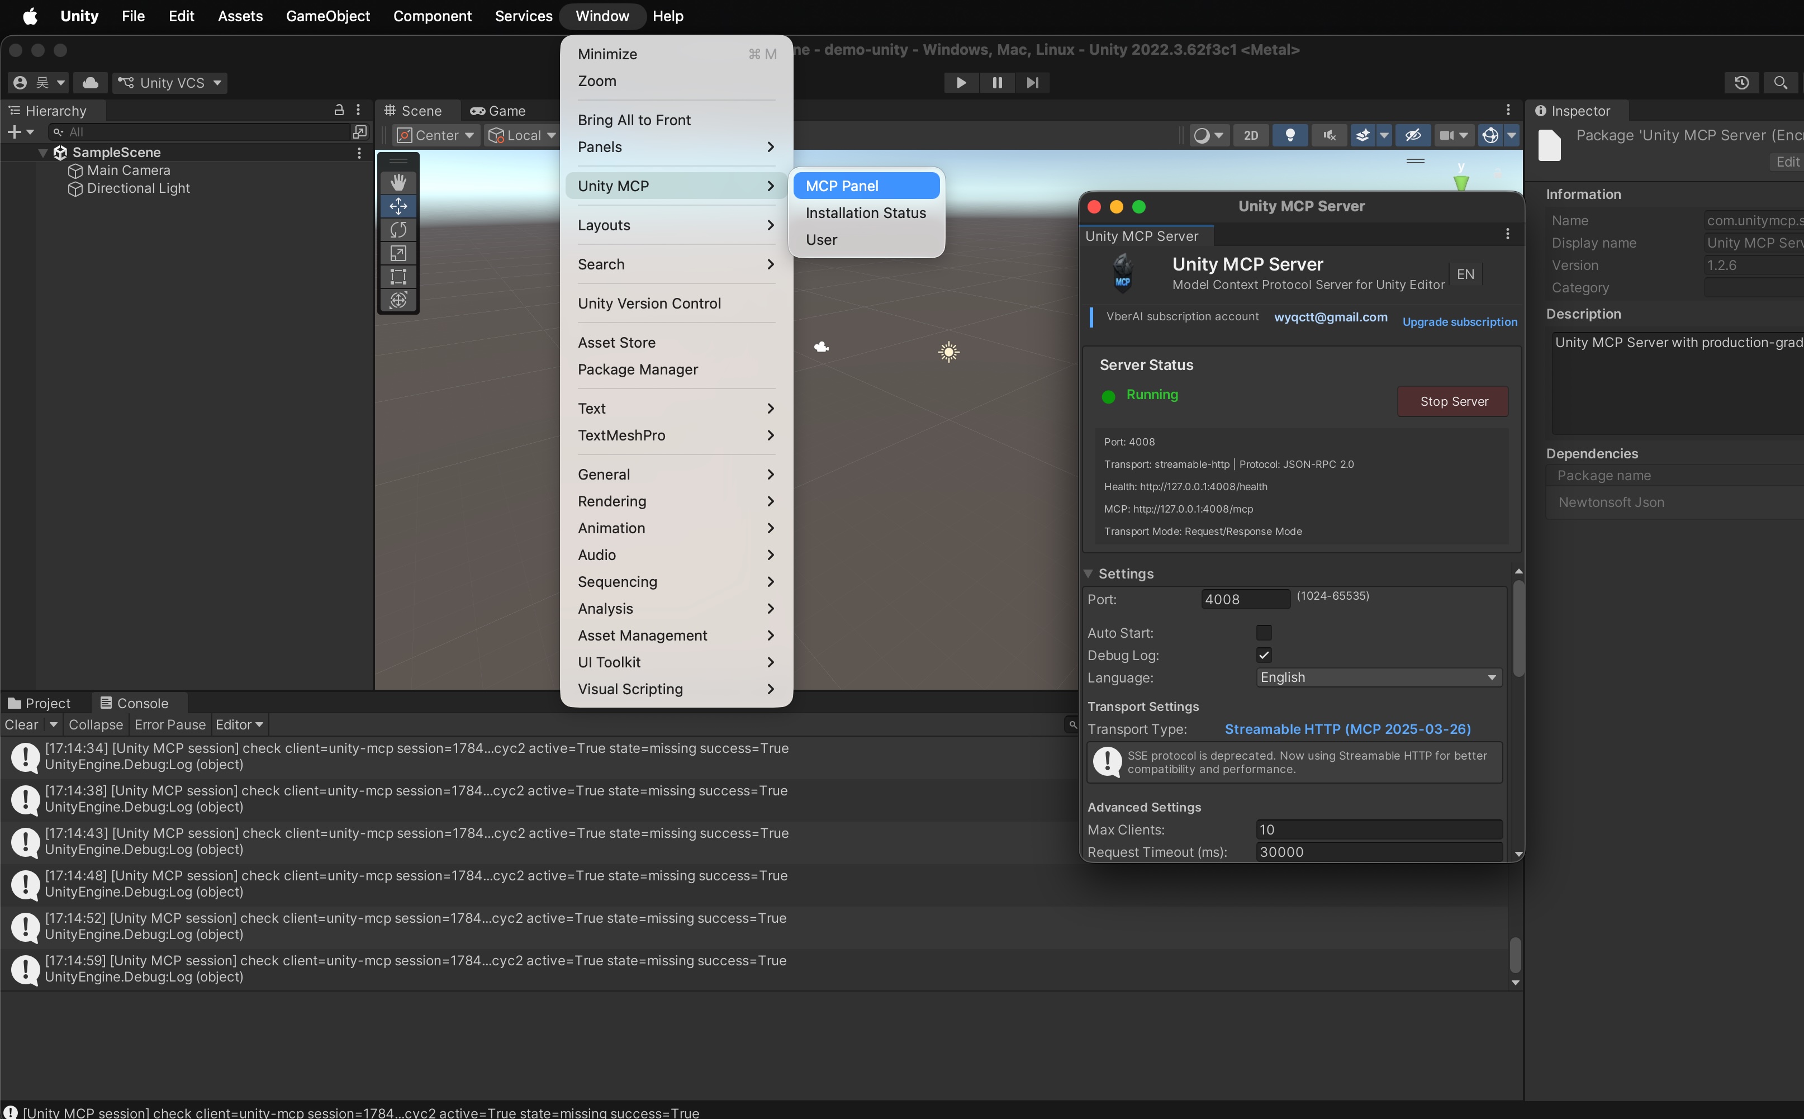Select Installation Status submenu item
This screenshot has height=1119, width=1804.
pyautogui.click(x=866, y=213)
